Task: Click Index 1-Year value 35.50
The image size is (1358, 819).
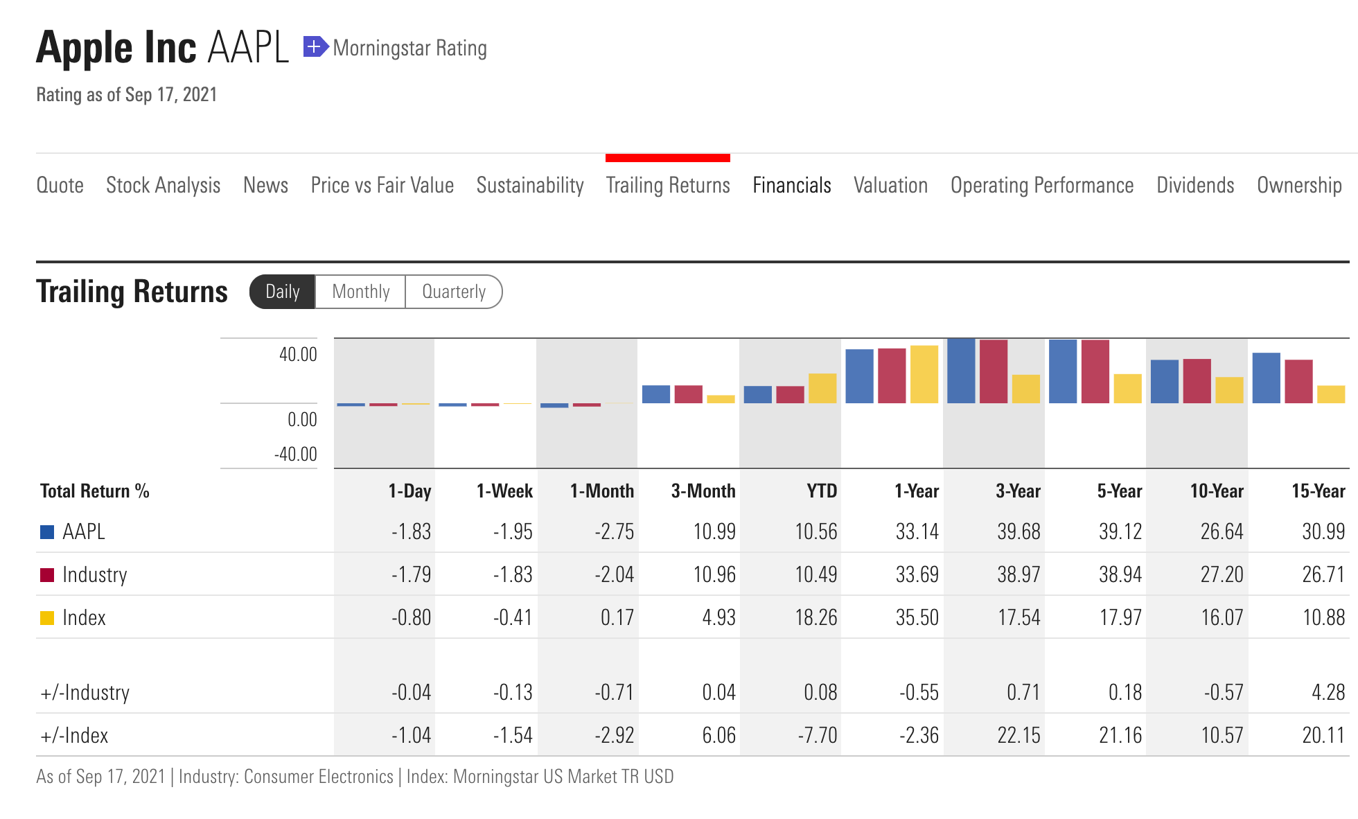Action: [917, 618]
